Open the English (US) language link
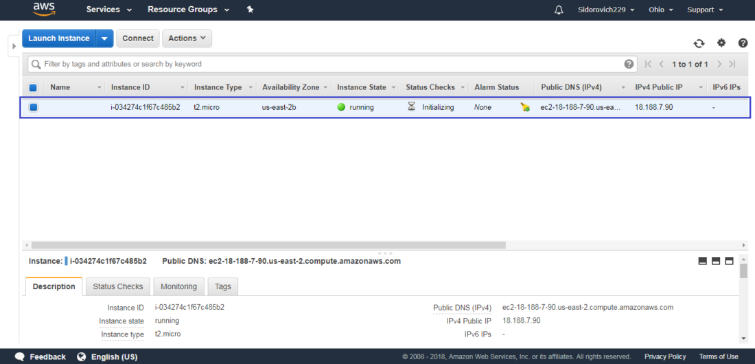 (114, 356)
